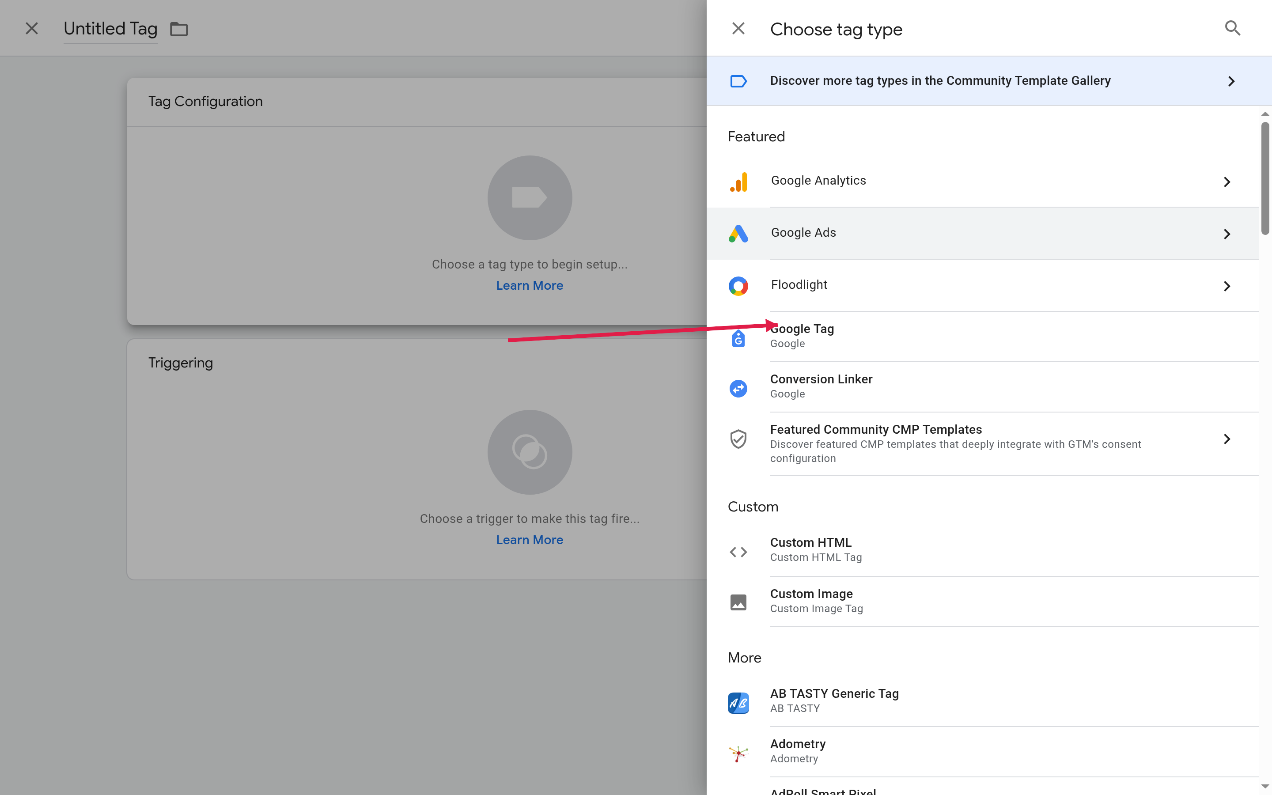1272x795 pixels.
Task: Click the Triggering placeholder circle icon
Action: point(529,452)
